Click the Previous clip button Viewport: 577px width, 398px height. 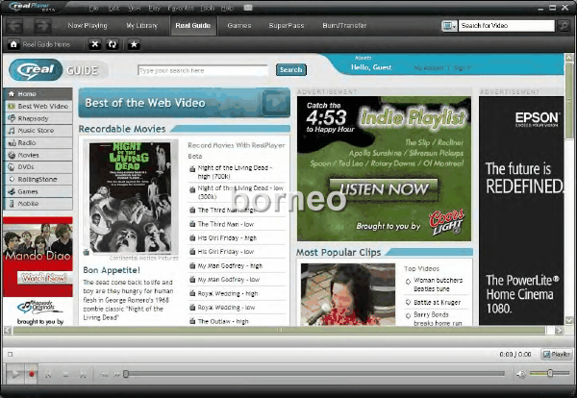pos(48,375)
